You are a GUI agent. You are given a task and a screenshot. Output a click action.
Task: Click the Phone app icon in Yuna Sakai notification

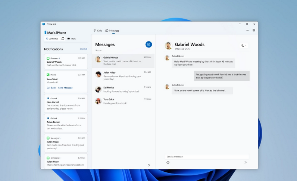pos(48,75)
